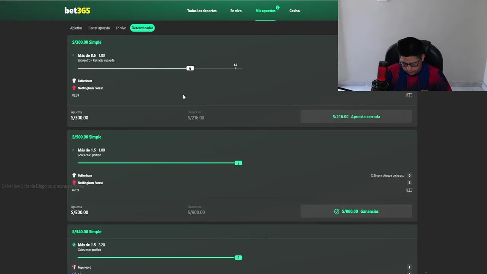Click the Feyenoord shirt icon
This screenshot has width=487, height=274.
pyautogui.click(x=74, y=267)
